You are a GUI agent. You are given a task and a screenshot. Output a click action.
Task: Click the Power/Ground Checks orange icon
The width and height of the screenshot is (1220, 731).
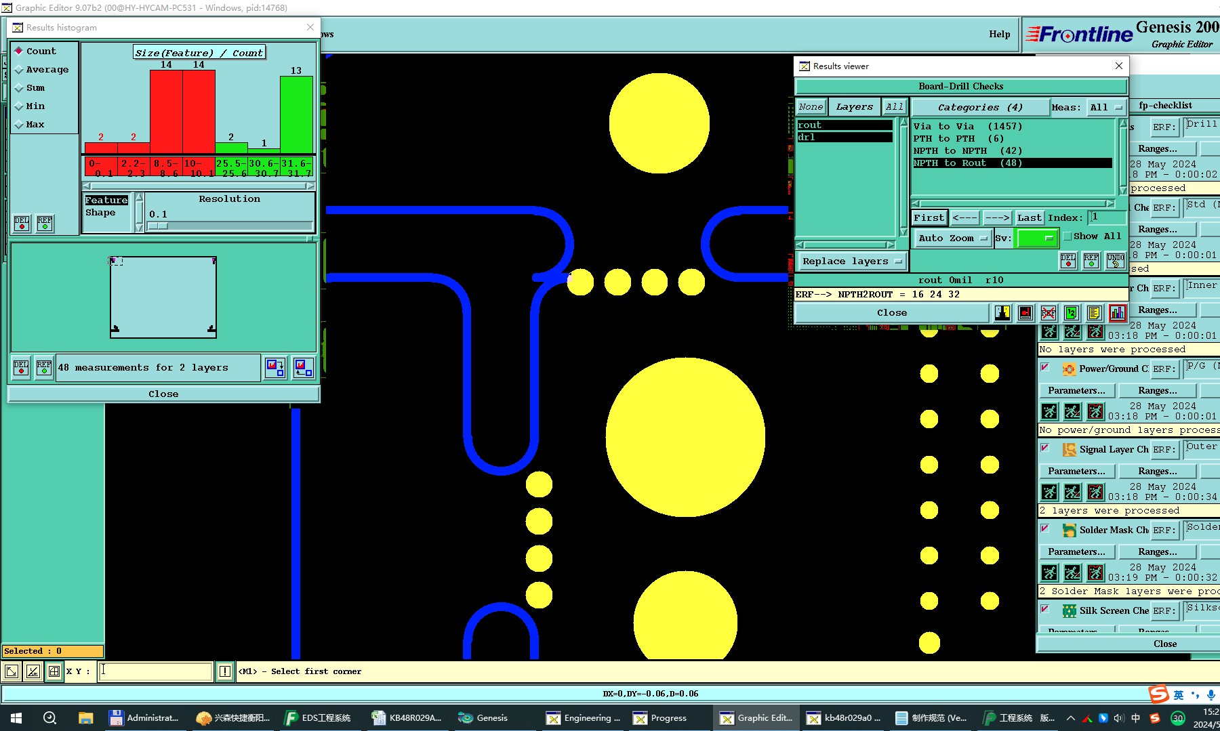1070,369
